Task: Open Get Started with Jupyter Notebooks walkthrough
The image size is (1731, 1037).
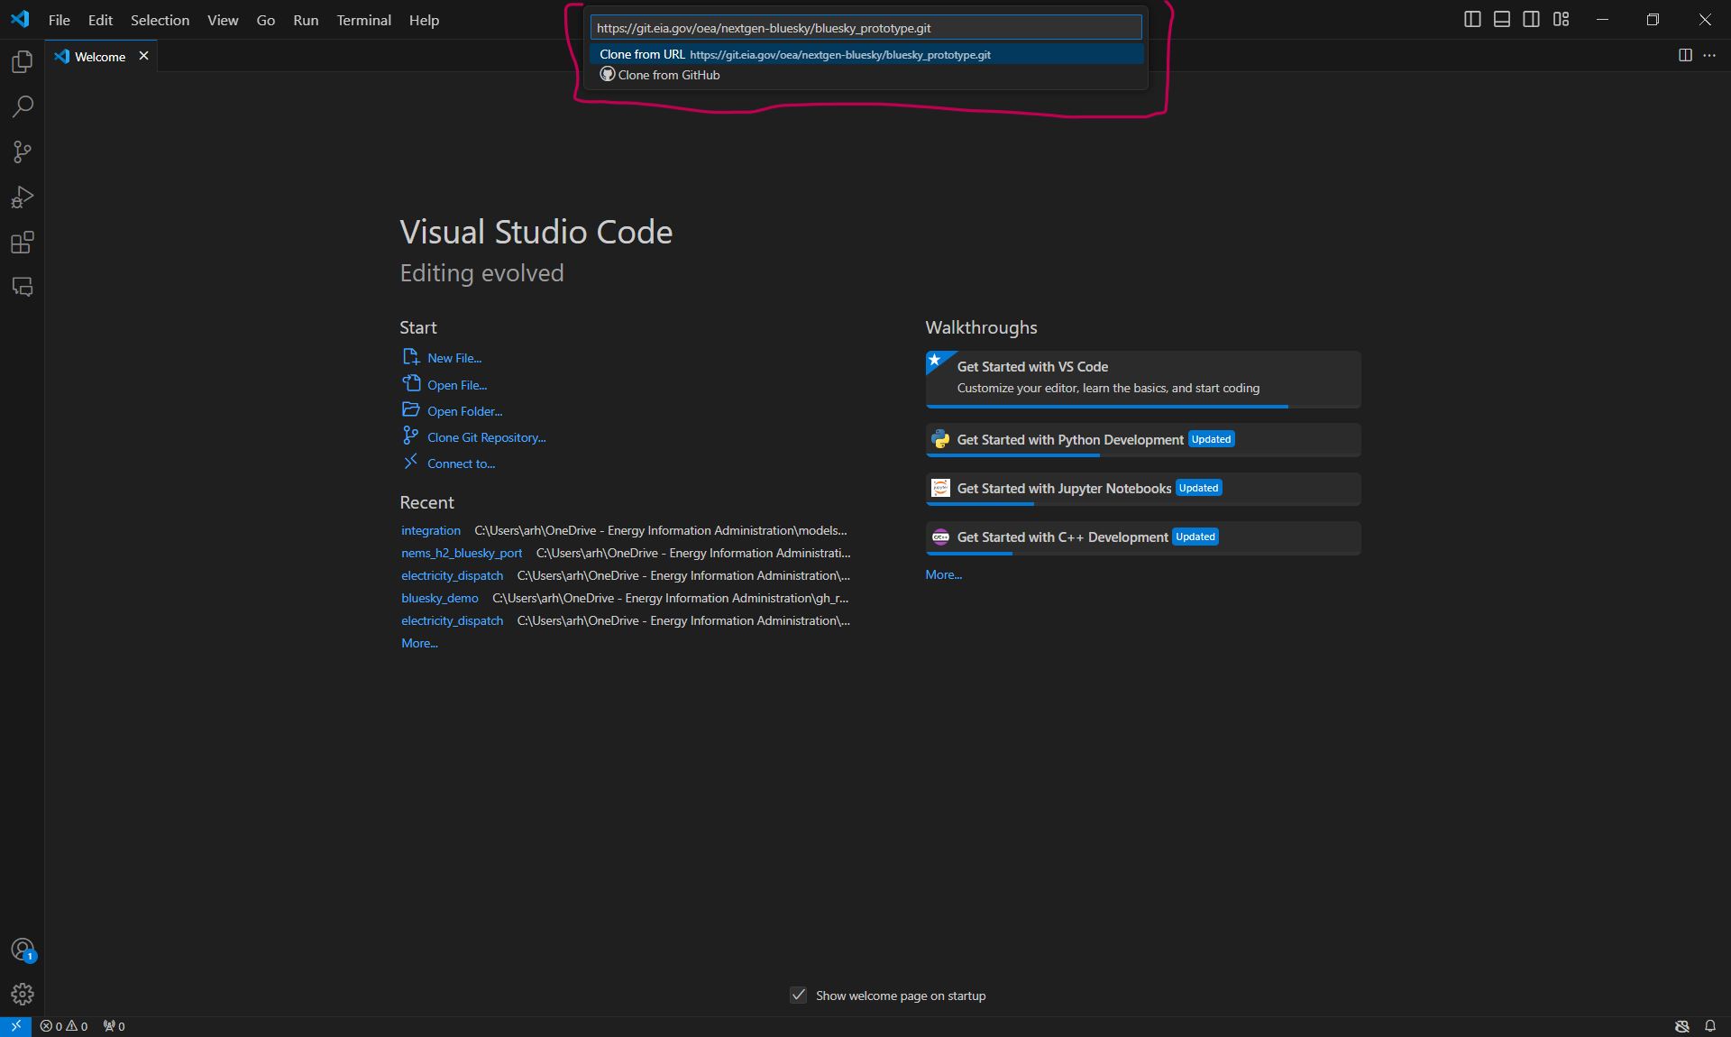Action: tap(1143, 488)
